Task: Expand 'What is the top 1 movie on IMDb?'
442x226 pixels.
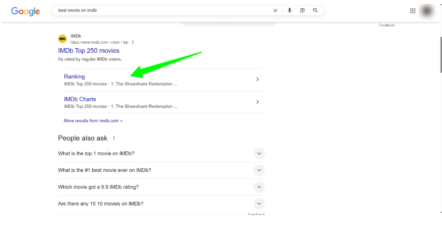Action: (x=161, y=154)
